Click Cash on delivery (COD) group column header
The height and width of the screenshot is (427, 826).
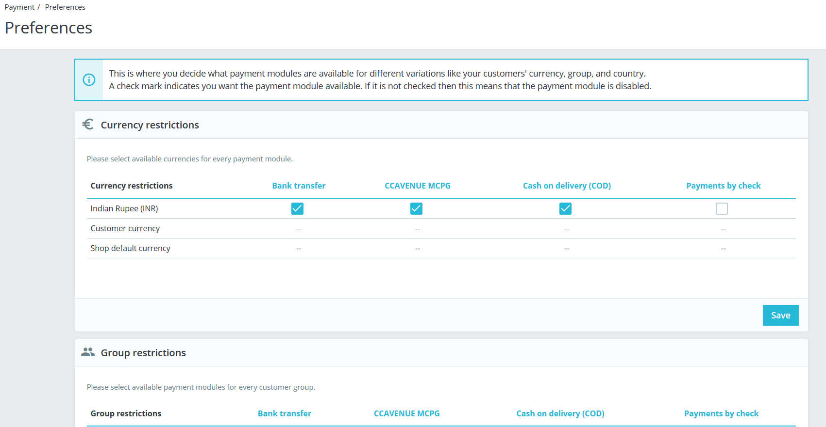[x=560, y=413]
